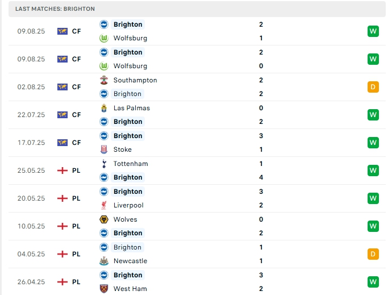Open the Tottenham team link
Image resolution: width=392 pixels, height=295 pixels.
tap(131, 164)
